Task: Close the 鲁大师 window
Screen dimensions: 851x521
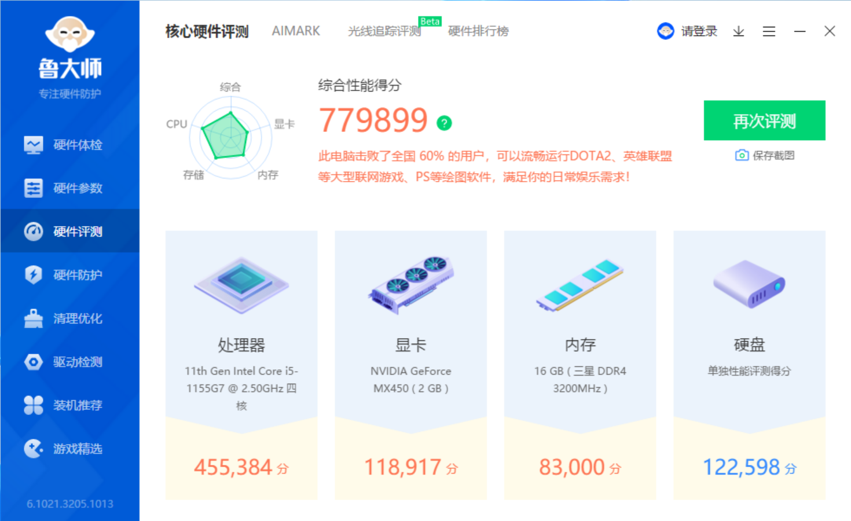Action: [x=830, y=31]
